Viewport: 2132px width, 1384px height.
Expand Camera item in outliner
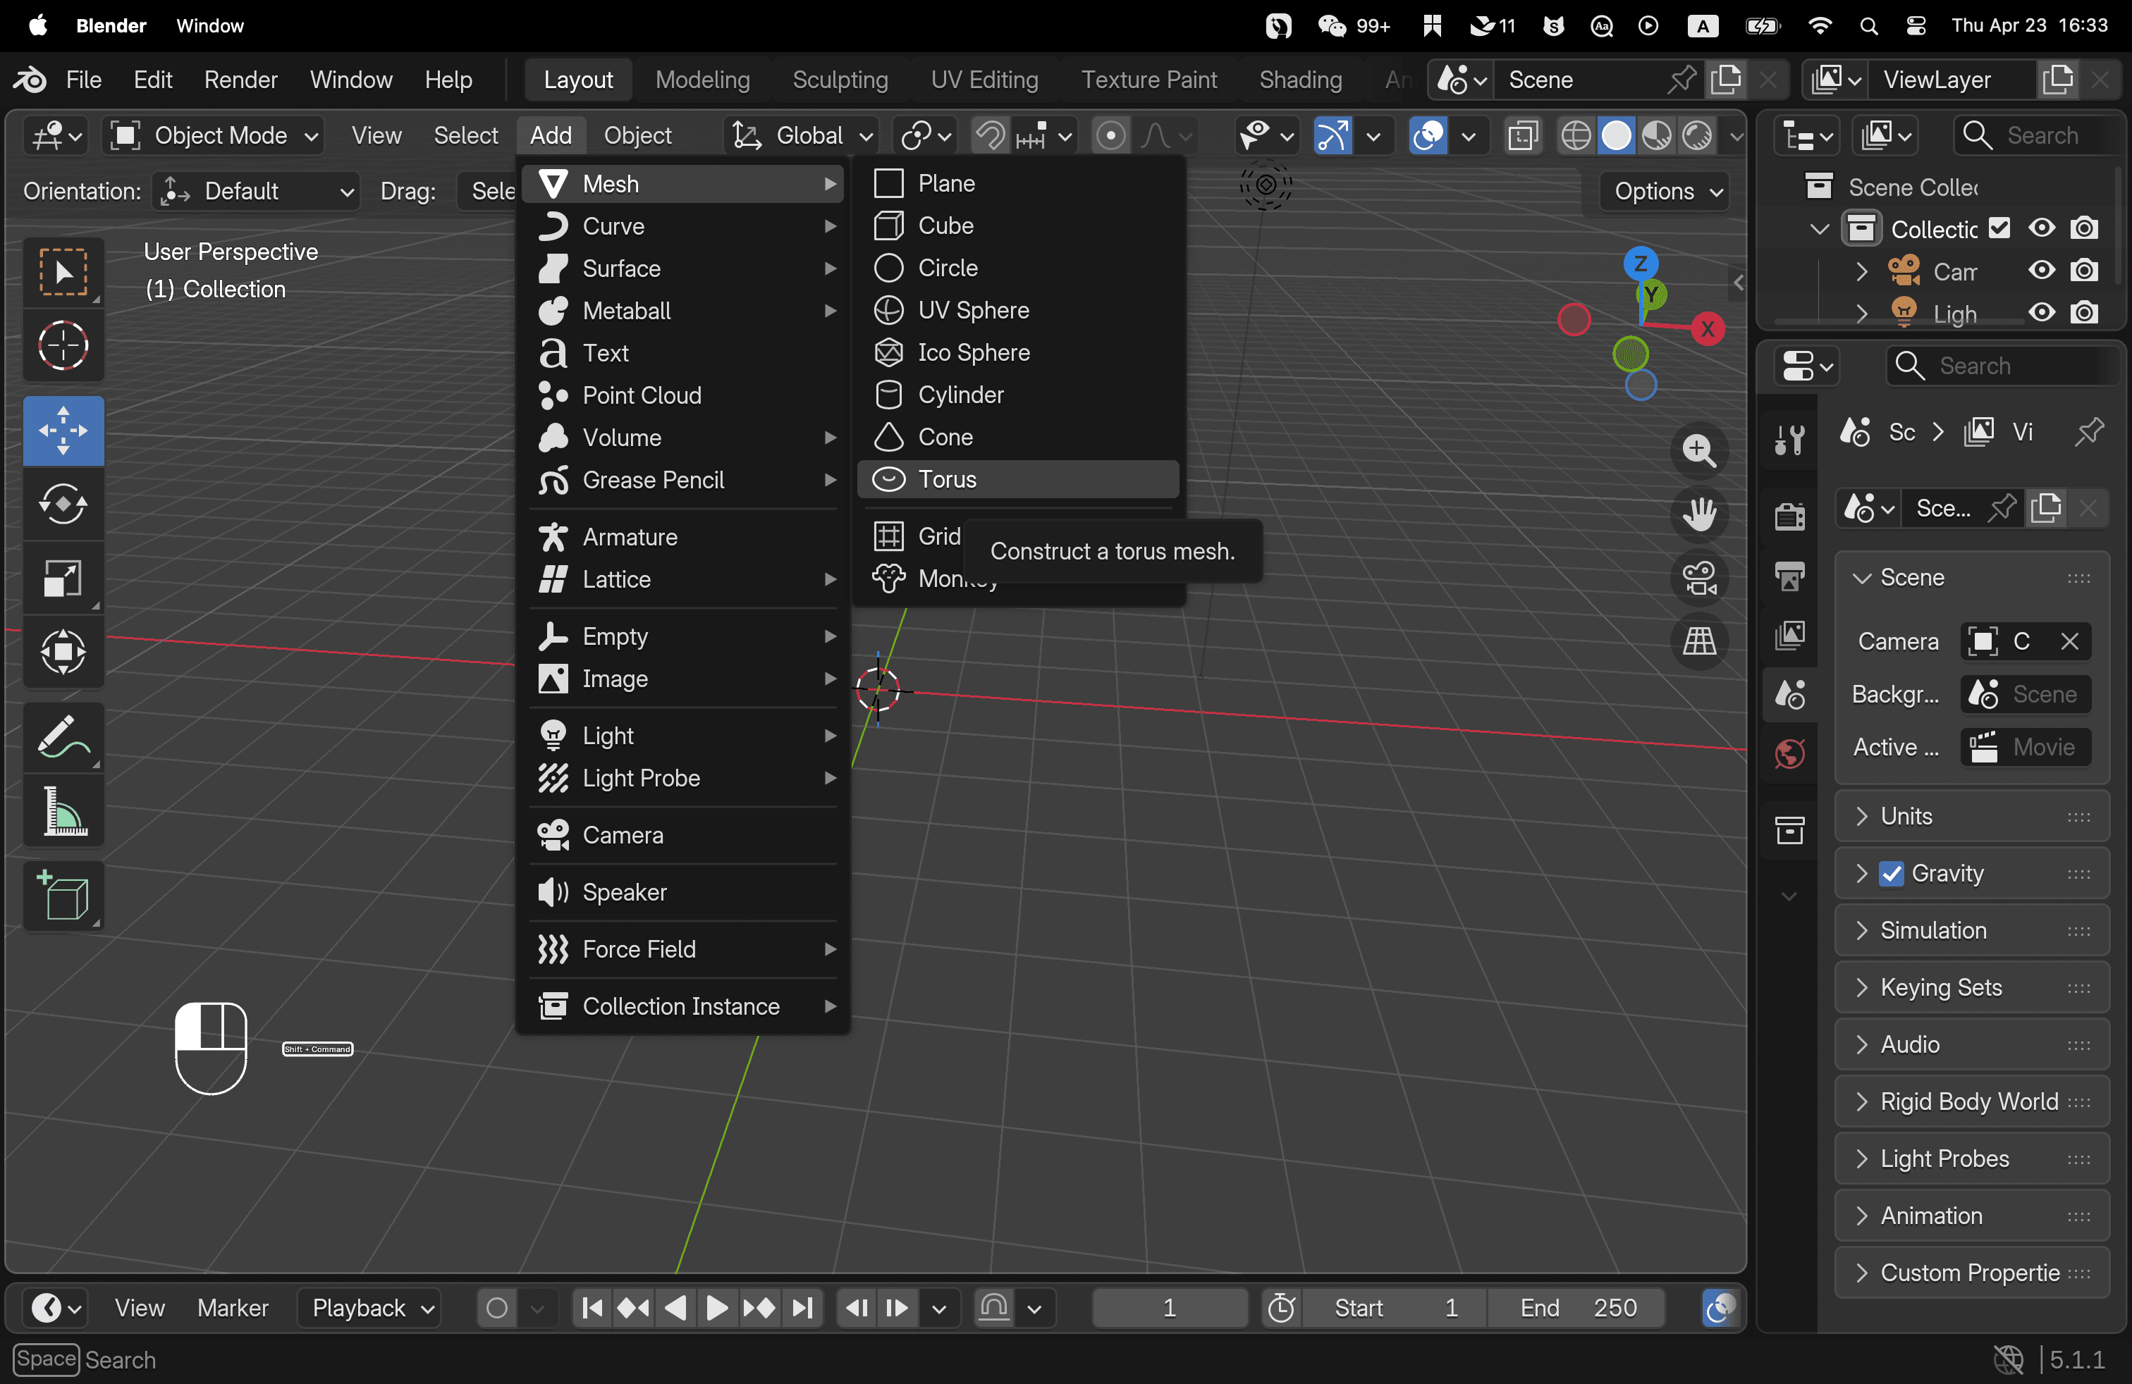1861,271
